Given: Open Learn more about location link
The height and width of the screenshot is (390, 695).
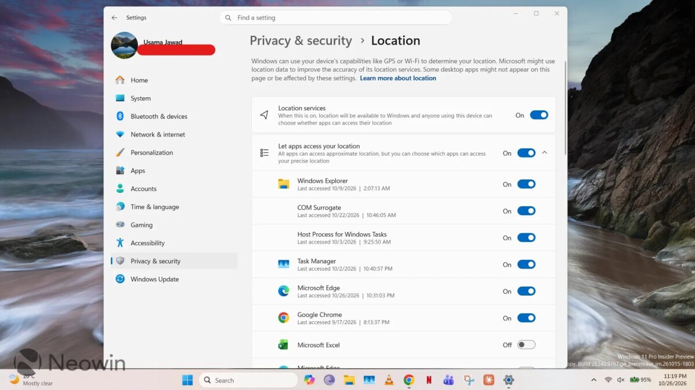Looking at the screenshot, I should point(398,78).
